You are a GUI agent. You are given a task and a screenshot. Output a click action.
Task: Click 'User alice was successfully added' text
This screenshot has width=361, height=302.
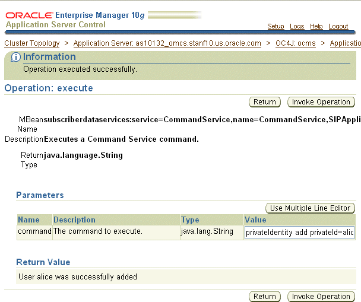click(78, 276)
